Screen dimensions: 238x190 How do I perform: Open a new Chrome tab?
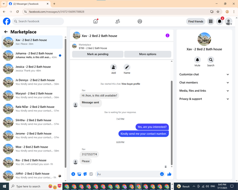[x=54, y=4]
